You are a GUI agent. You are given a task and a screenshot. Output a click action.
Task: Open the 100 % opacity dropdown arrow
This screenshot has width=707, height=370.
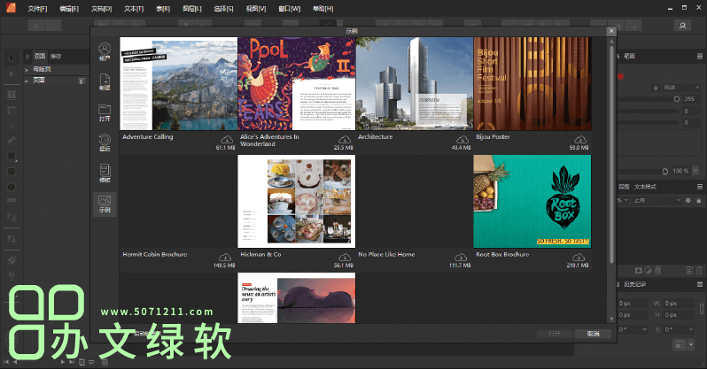[x=695, y=171]
